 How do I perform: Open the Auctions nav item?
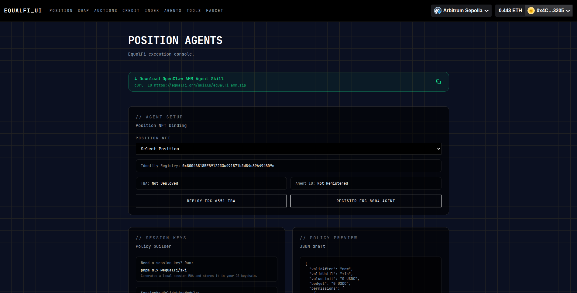coord(106,11)
